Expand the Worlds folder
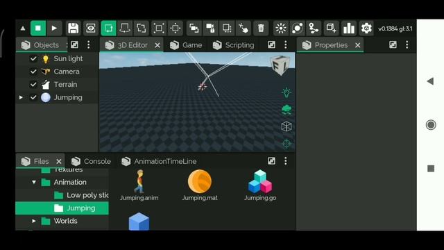This screenshot has width=444, height=250. pos(34,221)
